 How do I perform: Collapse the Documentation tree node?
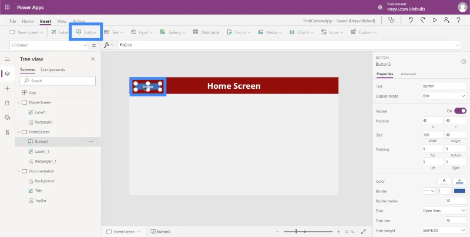pyautogui.click(x=19, y=171)
